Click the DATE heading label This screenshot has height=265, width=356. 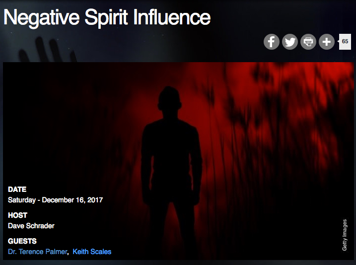17,189
